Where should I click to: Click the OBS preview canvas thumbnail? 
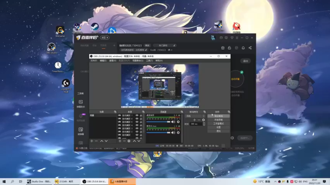(x=160, y=86)
